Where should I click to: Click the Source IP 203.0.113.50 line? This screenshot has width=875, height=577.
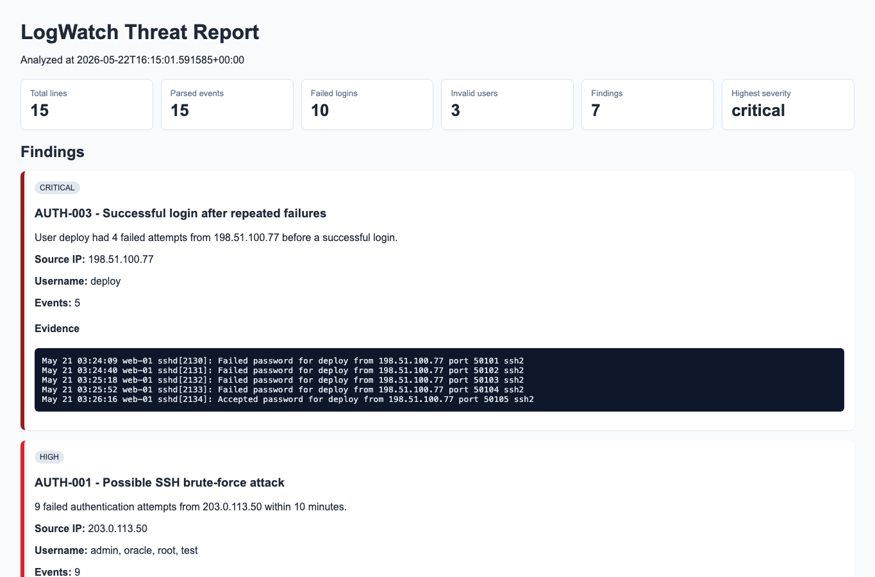point(91,529)
